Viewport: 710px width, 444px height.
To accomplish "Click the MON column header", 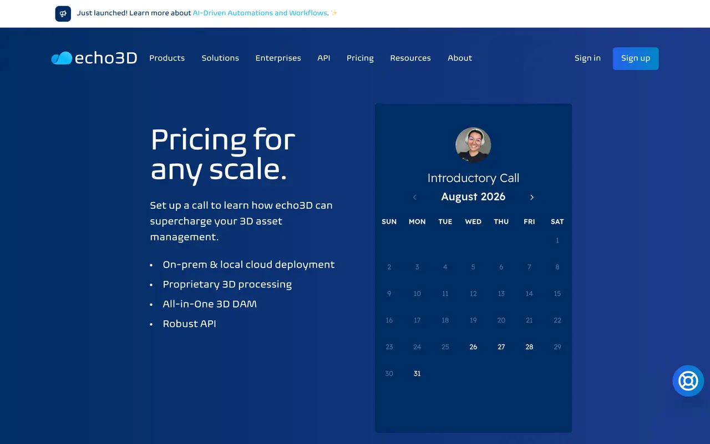I will tap(417, 221).
